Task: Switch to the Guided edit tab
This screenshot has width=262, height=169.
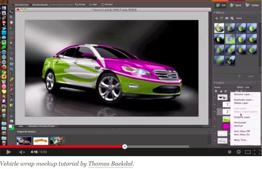Action: 252,5
